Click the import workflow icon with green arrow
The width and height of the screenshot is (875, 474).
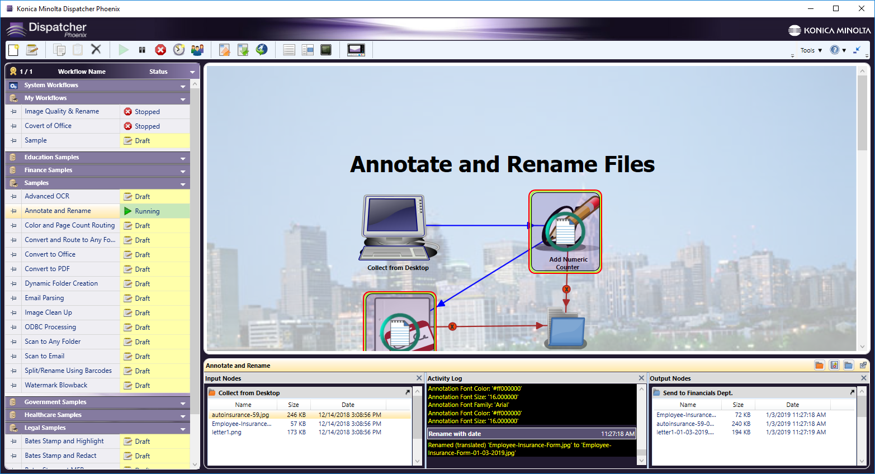point(243,50)
